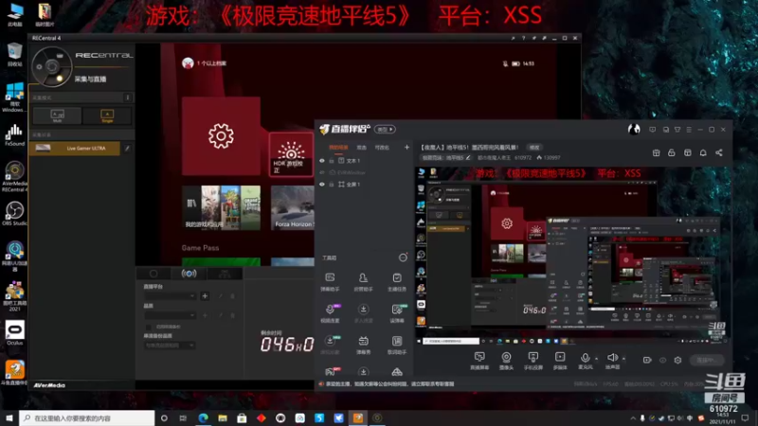
Task: Toggle lock on the 文本1 layer
Action: 332,160
